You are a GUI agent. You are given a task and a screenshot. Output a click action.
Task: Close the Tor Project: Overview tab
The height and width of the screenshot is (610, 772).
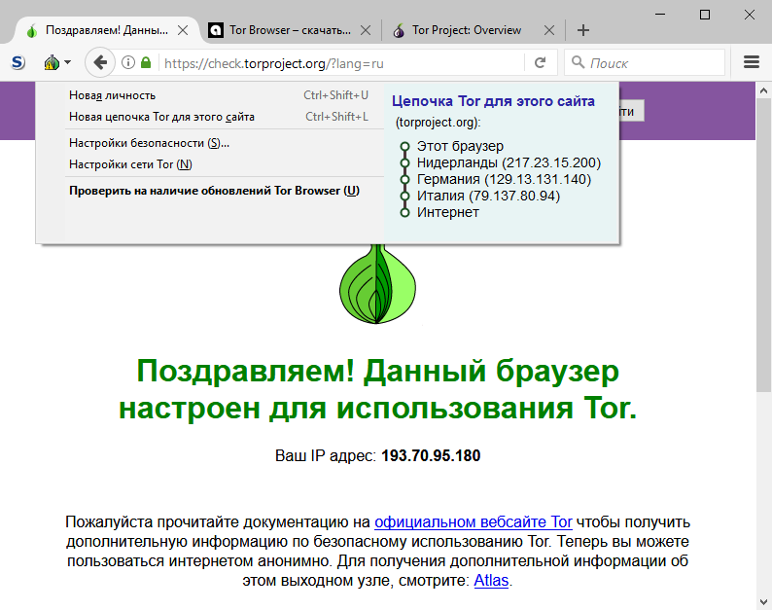click(549, 30)
